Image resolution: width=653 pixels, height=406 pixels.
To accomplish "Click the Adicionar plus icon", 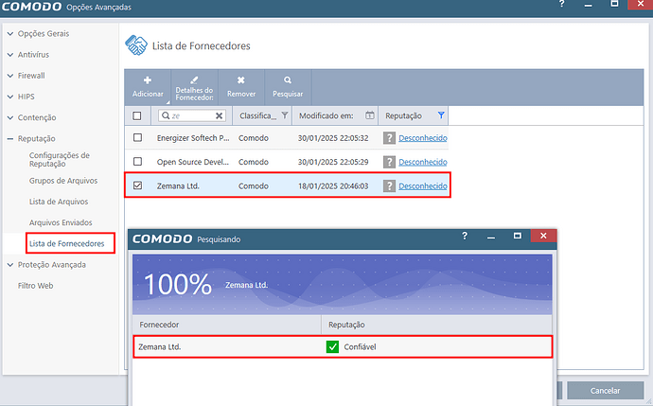I will [148, 81].
